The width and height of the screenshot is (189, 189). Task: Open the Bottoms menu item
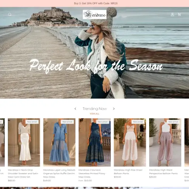tap(134, 27)
